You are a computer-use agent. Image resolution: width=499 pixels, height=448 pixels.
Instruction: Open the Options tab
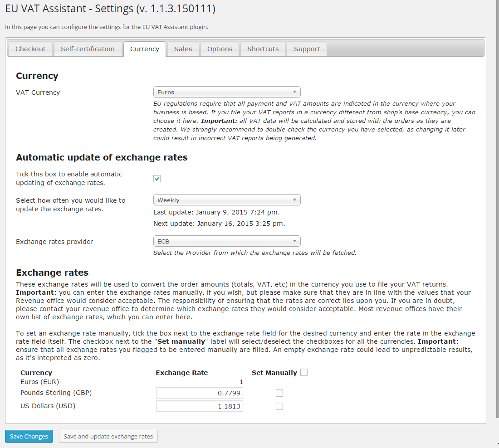220,49
